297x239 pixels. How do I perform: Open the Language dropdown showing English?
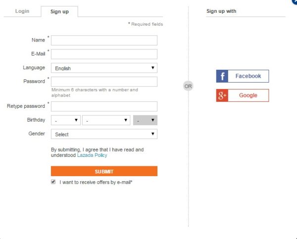tap(104, 68)
